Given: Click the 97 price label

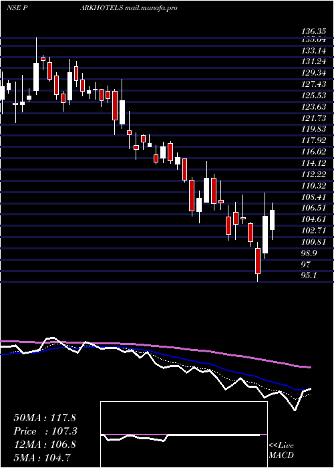Looking at the screenshot, I should coord(306,265).
